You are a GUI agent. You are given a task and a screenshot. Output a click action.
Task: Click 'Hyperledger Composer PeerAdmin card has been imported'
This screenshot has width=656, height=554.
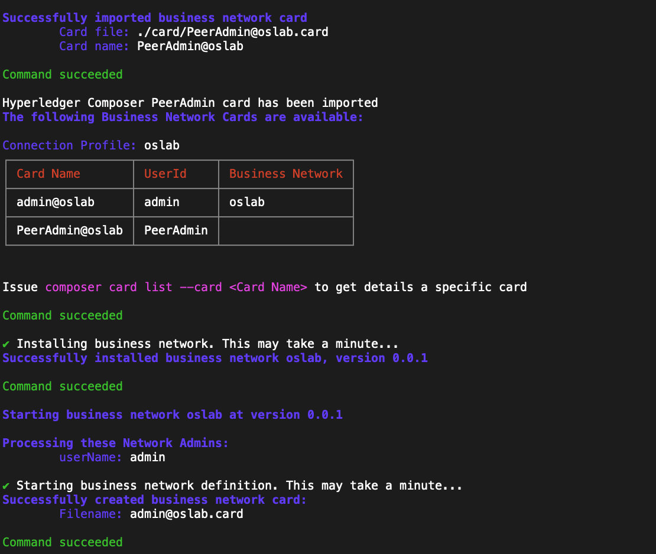(x=190, y=103)
